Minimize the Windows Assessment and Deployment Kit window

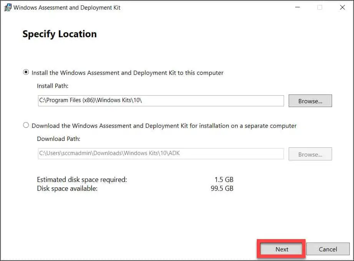(x=297, y=7)
